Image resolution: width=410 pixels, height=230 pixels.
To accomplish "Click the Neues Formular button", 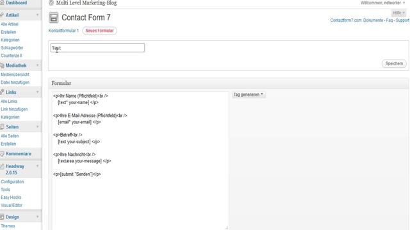I will [100, 31].
